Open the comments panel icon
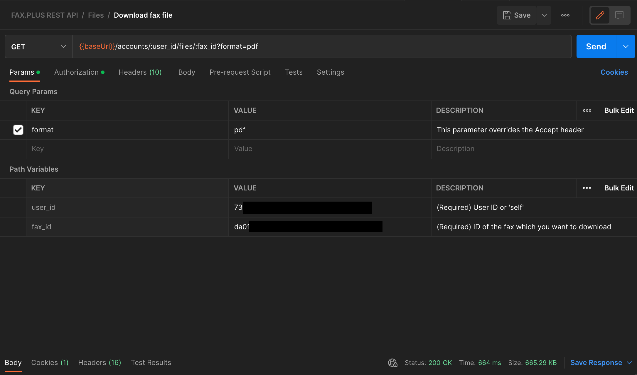The image size is (637, 375). click(619, 15)
